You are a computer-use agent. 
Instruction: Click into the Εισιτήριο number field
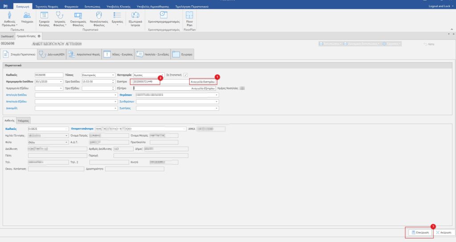[x=147, y=82]
